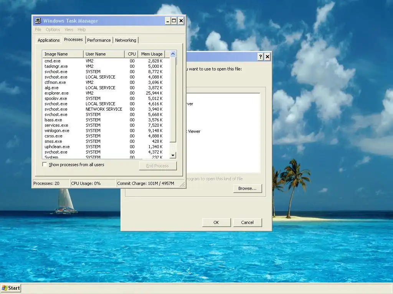Open the Help menu
This screenshot has height=294, width=393.
point(82,29)
